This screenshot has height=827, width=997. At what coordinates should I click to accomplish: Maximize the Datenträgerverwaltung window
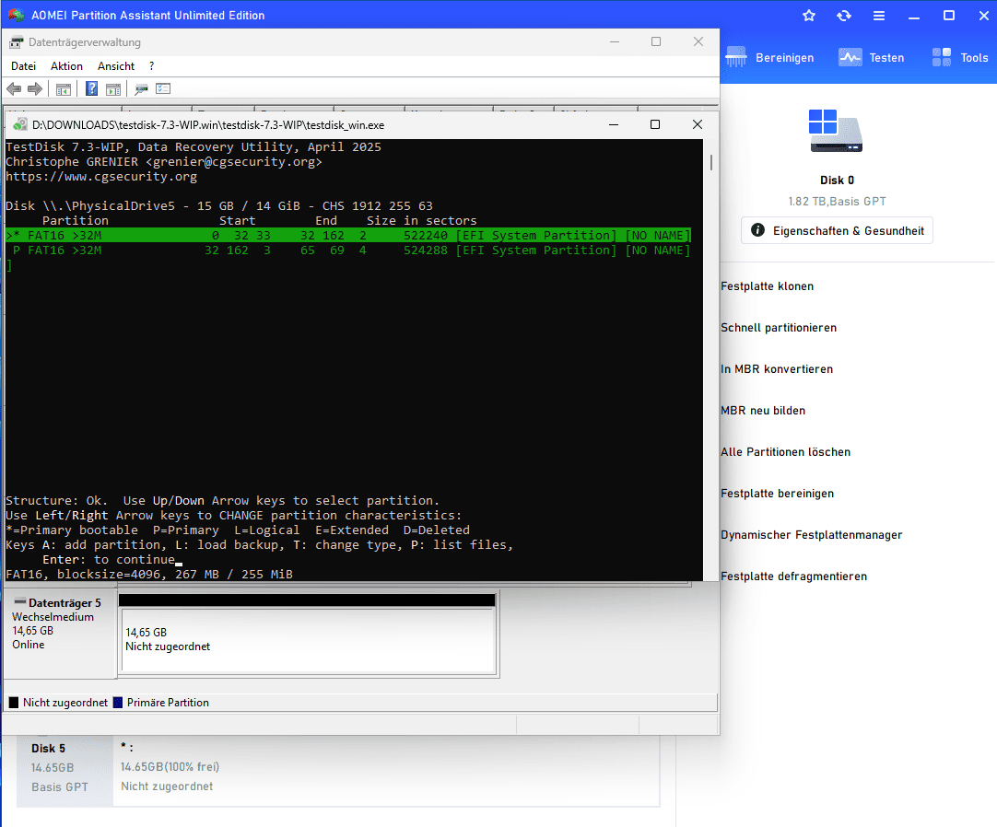coord(656,42)
